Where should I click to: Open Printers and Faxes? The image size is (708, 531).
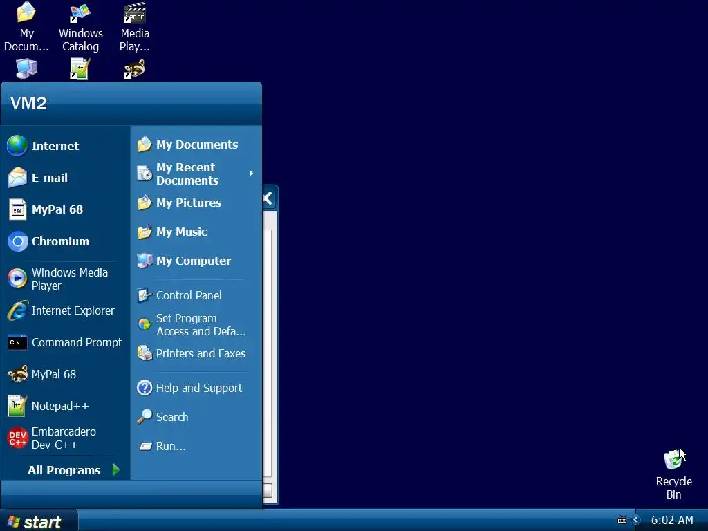(x=196, y=353)
